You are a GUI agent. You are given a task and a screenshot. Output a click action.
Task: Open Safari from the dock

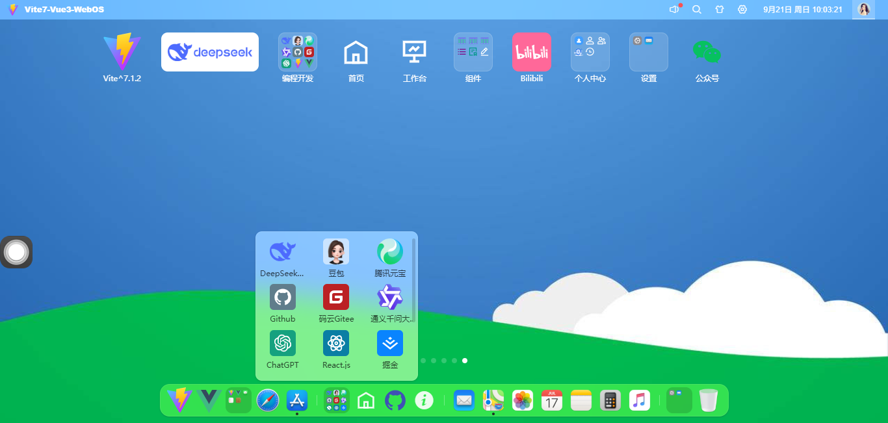[267, 400]
